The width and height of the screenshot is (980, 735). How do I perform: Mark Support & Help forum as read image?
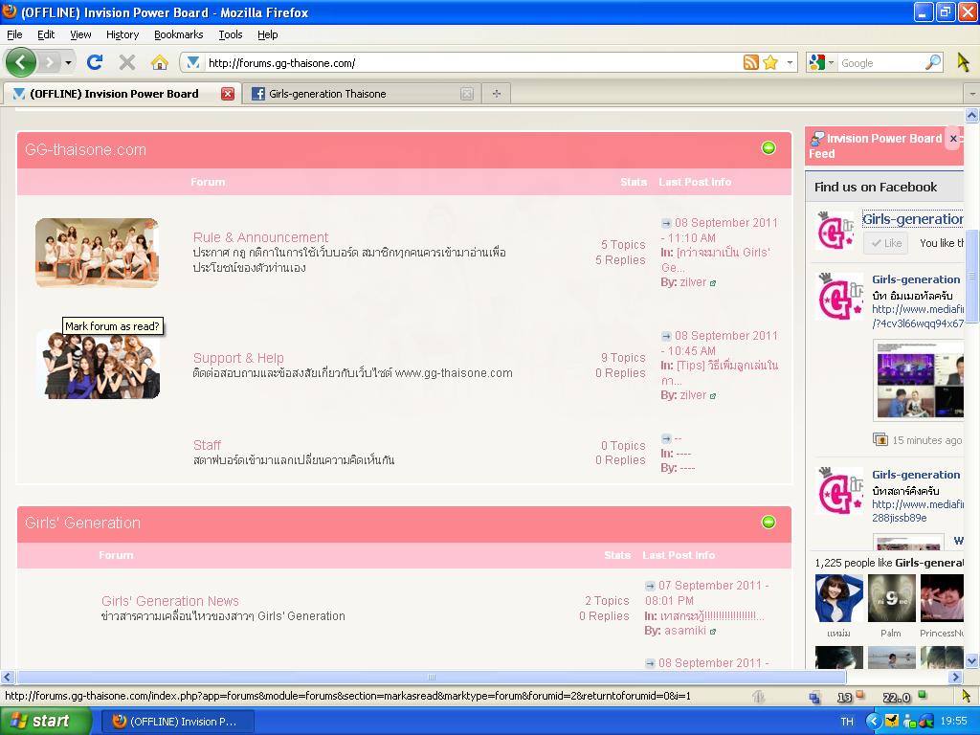pyautogui.click(x=99, y=365)
